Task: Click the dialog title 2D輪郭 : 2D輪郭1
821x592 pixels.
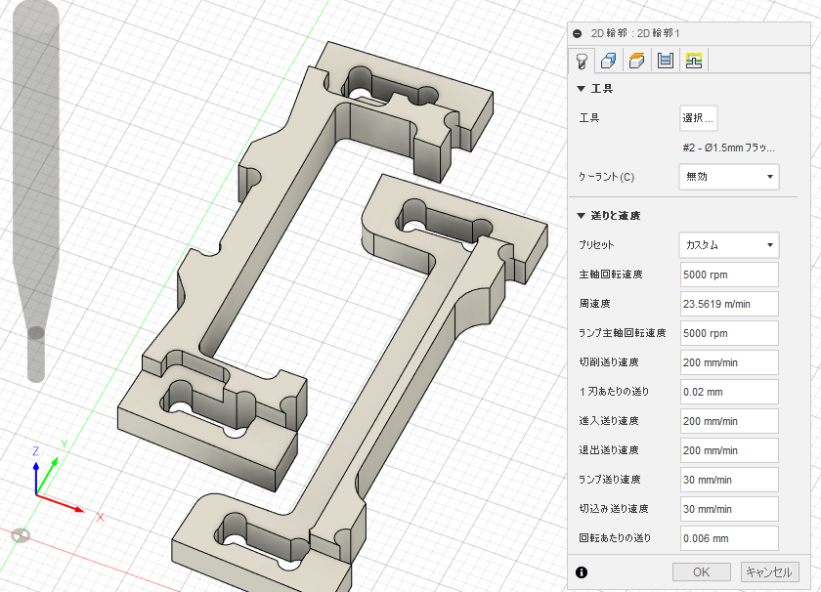Action: [635, 33]
